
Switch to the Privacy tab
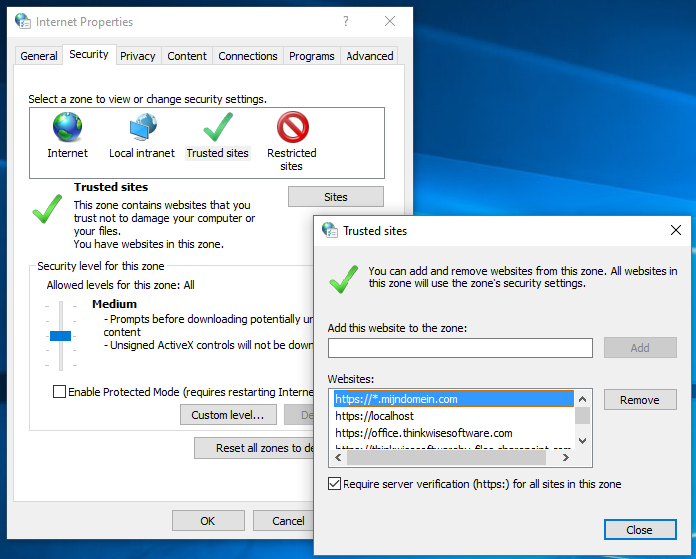point(137,56)
